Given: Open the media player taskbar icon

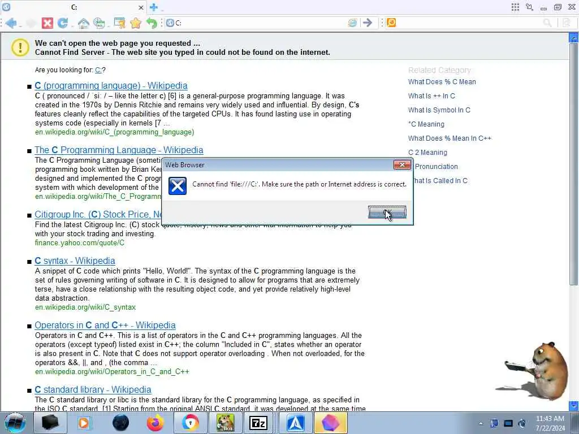Looking at the screenshot, I should click(84, 423).
